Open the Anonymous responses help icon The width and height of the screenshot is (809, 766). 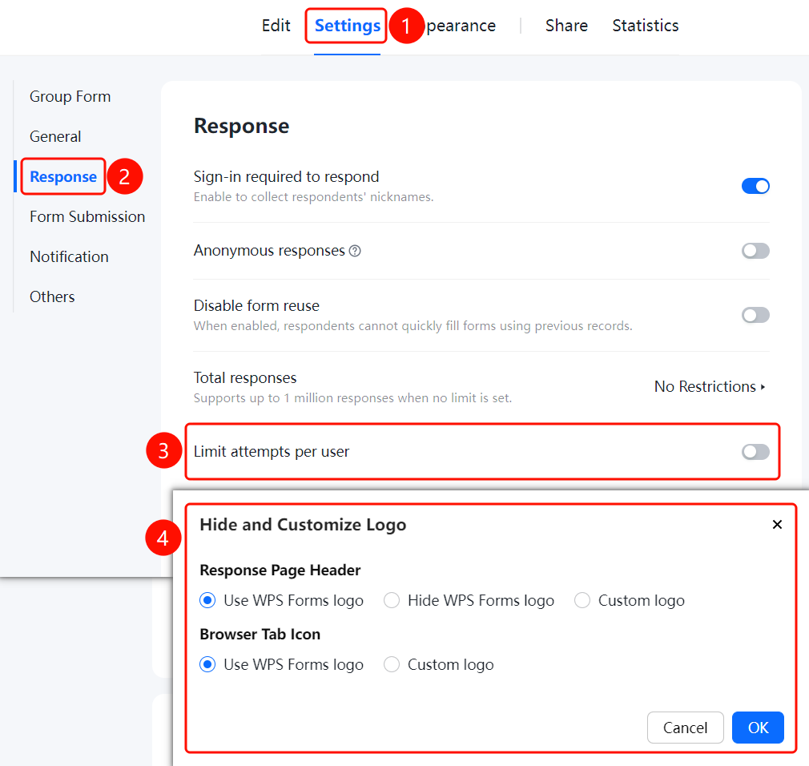point(355,251)
